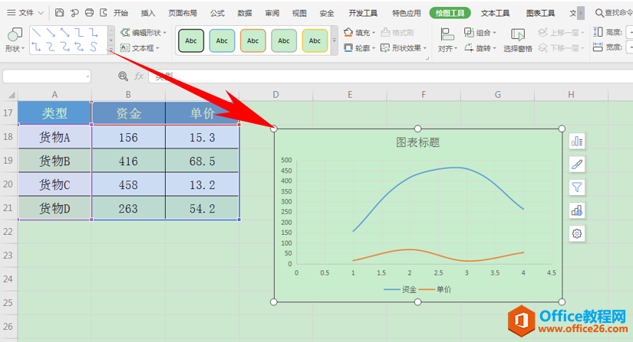The height and width of the screenshot is (342, 633).
Task: Select the orange-bordered Abc shape style
Action: (252, 41)
